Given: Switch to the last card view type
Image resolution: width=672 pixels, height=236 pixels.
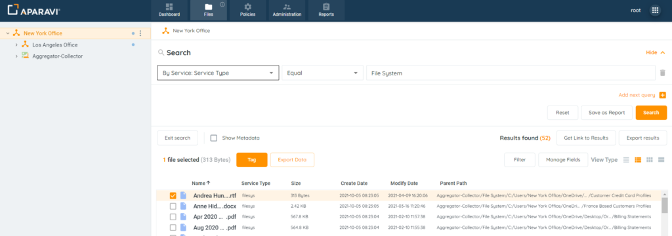Looking at the screenshot, I should (661, 160).
